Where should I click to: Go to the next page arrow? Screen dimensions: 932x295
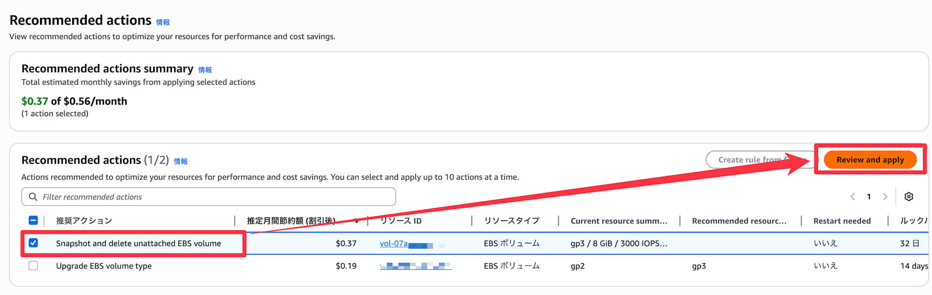(x=885, y=197)
